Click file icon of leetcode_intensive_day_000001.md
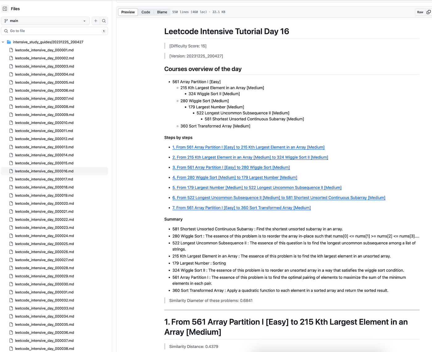 click(11, 50)
